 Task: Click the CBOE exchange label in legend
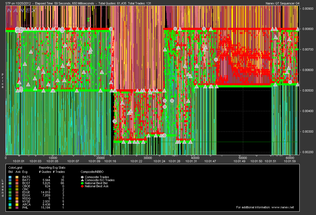click(x=26, y=186)
